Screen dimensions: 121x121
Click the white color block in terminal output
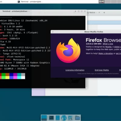coord(23,77)
